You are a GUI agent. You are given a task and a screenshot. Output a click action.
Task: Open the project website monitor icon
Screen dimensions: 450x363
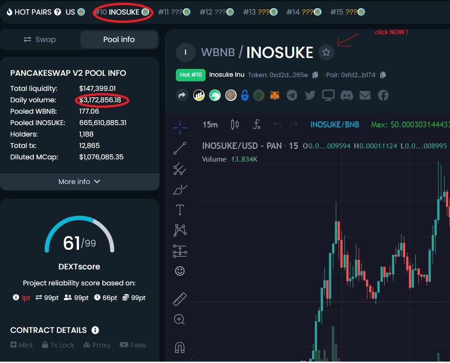(328, 95)
